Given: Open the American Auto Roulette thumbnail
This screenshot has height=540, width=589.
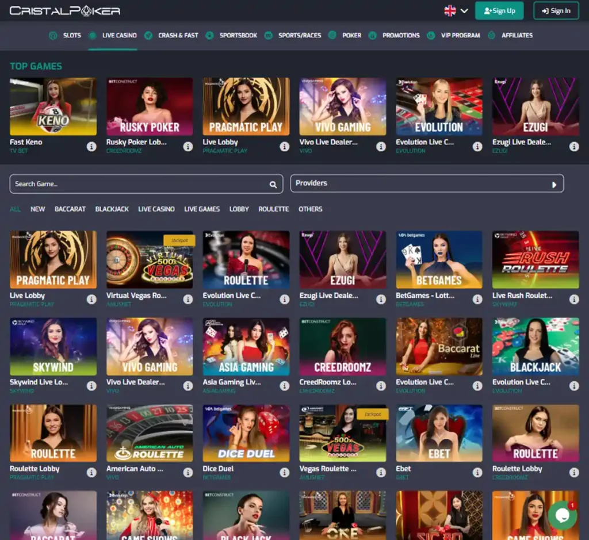Looking at the screenshot, I should click(150, 433).
